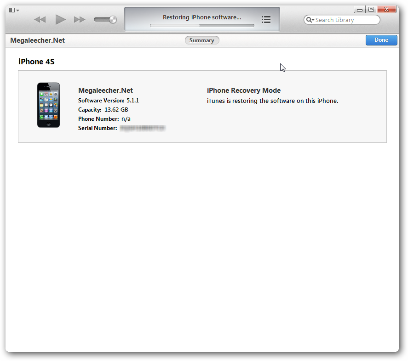
Task: Minimize the iTunes window
Action: [x=360, y=10]
